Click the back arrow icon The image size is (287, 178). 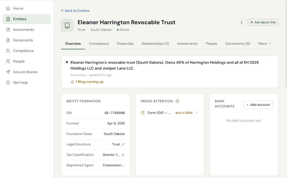click(62, 11)
